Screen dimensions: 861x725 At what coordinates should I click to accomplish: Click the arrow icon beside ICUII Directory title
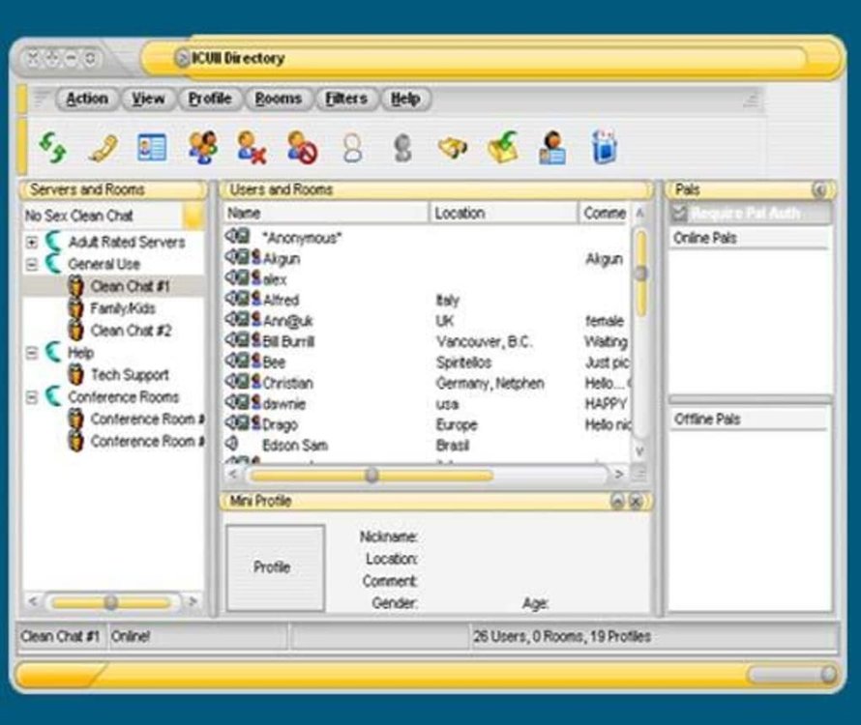[182, 58]
